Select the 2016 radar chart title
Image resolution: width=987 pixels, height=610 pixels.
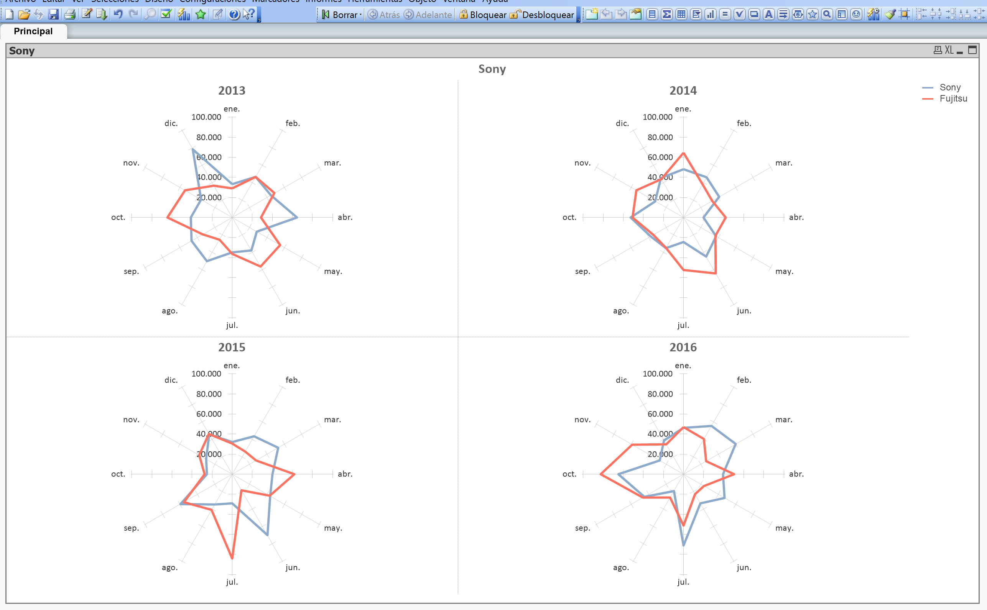[x=683, y=348]
